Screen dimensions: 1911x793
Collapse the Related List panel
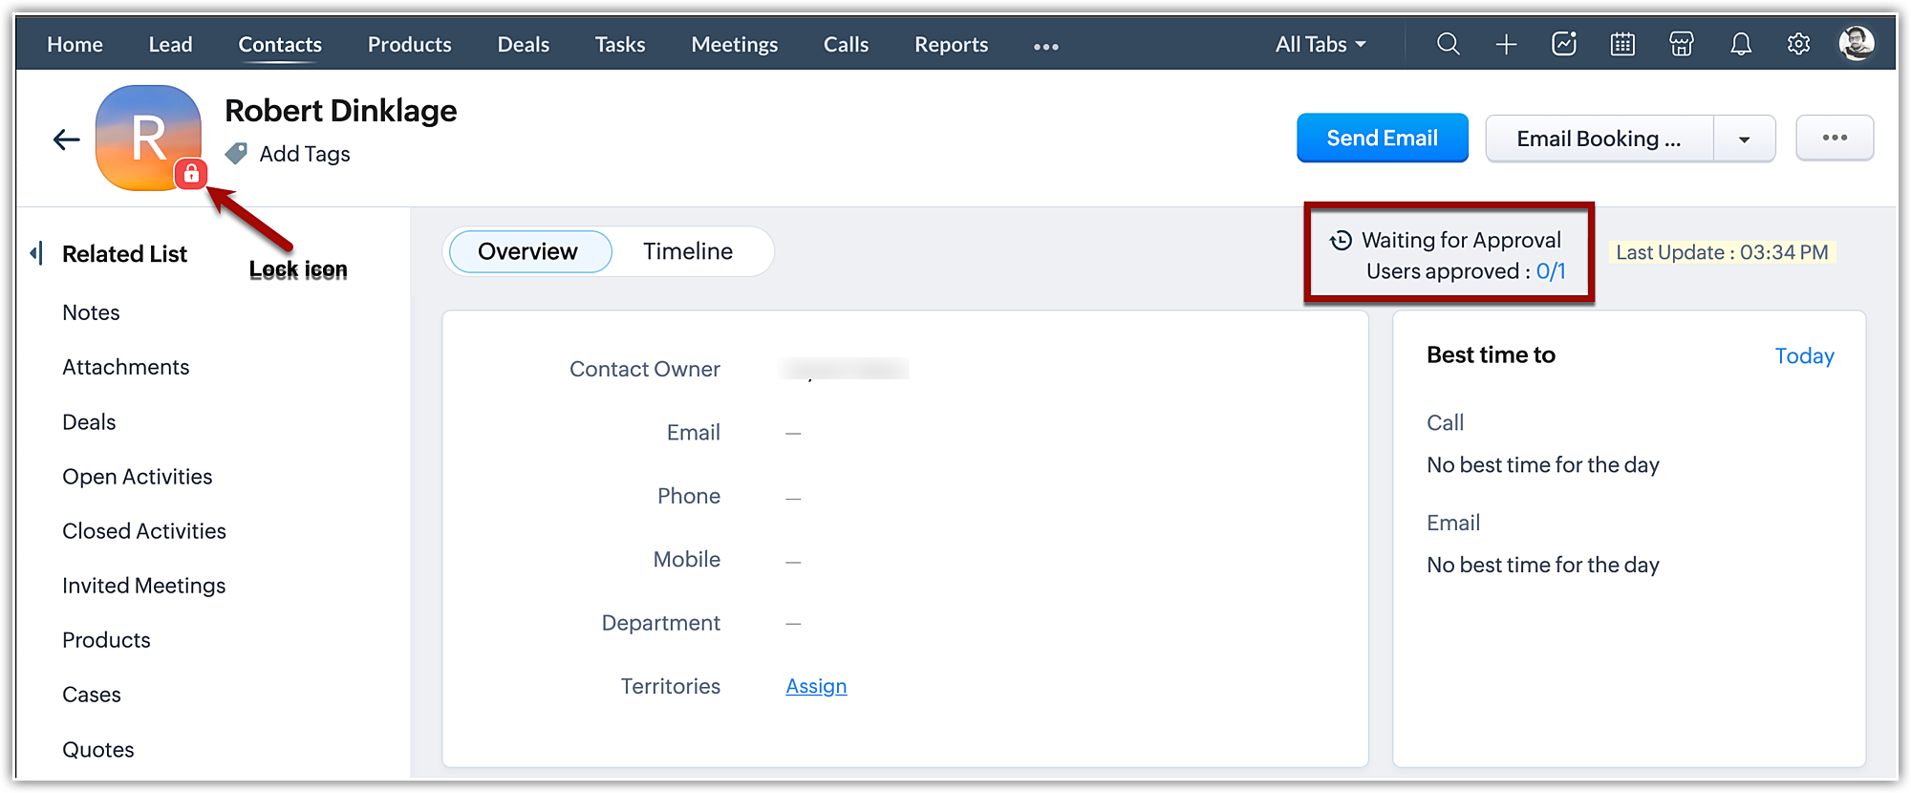pyautogui.click(x=36, y=253)
